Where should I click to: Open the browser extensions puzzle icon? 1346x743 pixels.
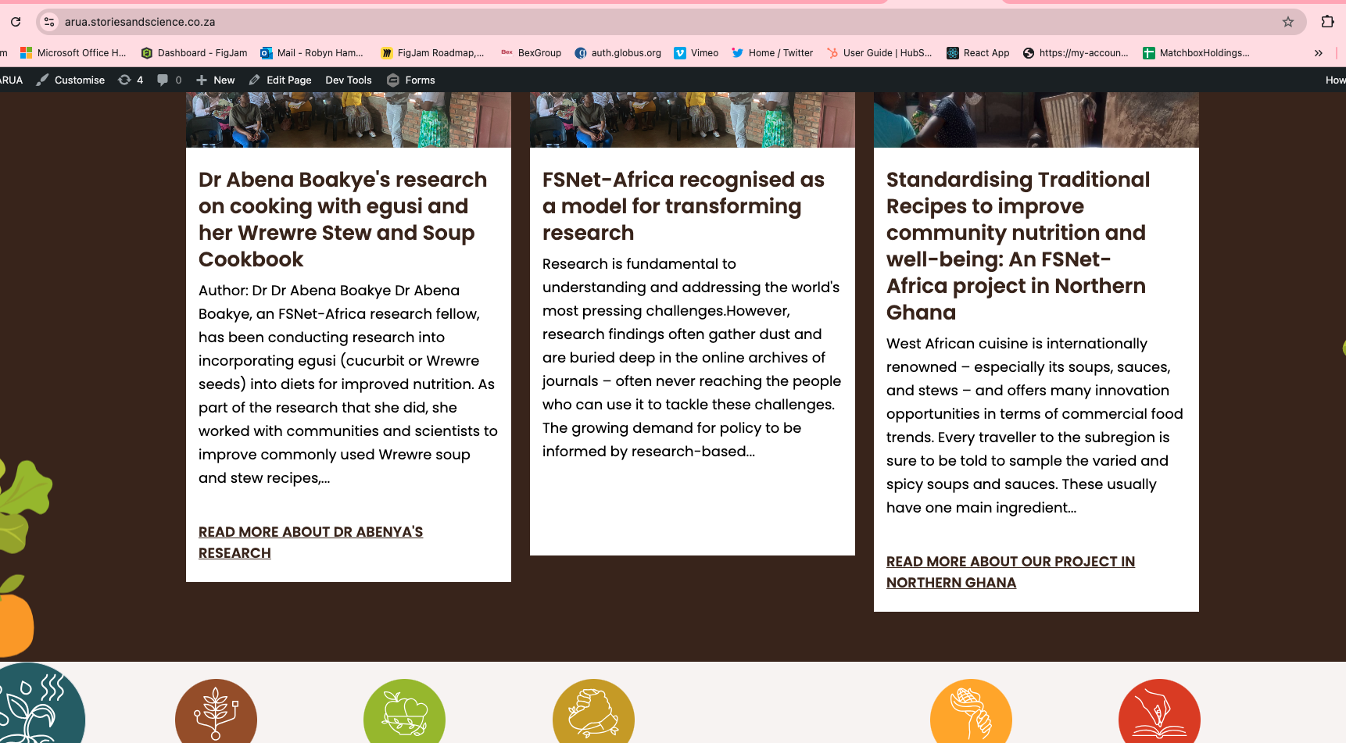[1327, 22]
